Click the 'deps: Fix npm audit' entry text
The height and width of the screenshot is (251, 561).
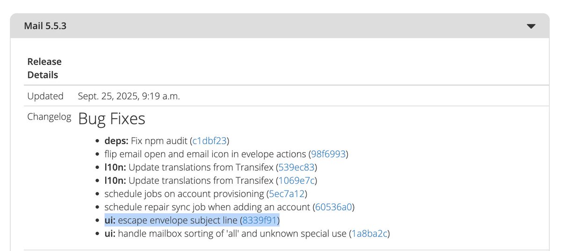point(146,140)
